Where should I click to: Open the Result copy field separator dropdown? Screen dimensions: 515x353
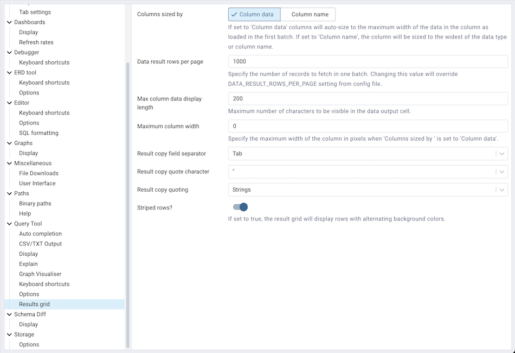pos(501,153)
